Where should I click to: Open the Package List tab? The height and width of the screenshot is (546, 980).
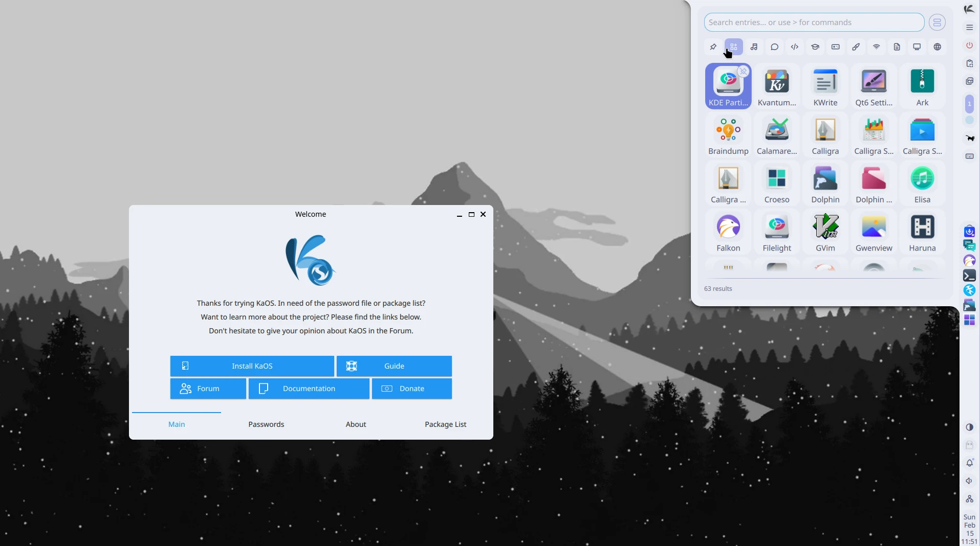click(445, 424)
